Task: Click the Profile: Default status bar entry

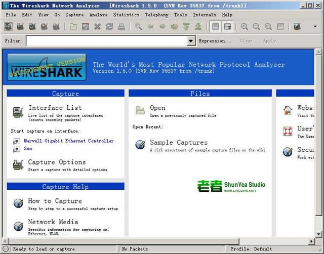Action: (x=251, y=249)
